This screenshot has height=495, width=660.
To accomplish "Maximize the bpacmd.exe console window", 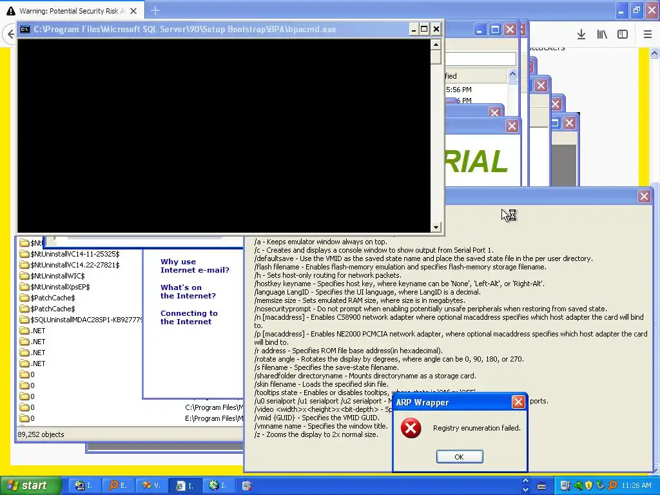I will (x=424, y=29).
